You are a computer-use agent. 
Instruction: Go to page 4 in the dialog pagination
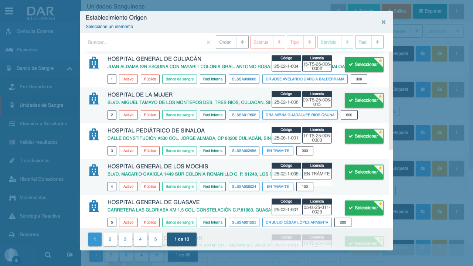click(140, 239)
